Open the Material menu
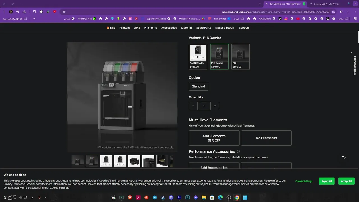359x202 pixels. pyautogui.click(x=187, y=28)
